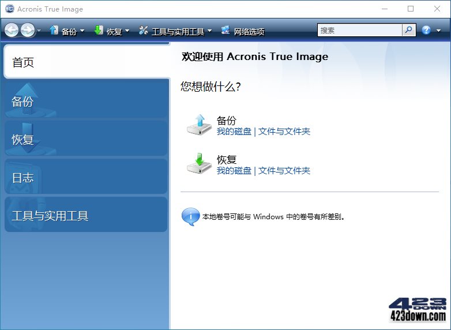Click the 网络选项 network icon
The height and width of the screenshot is (330, 451).
[x=225, y=30]
